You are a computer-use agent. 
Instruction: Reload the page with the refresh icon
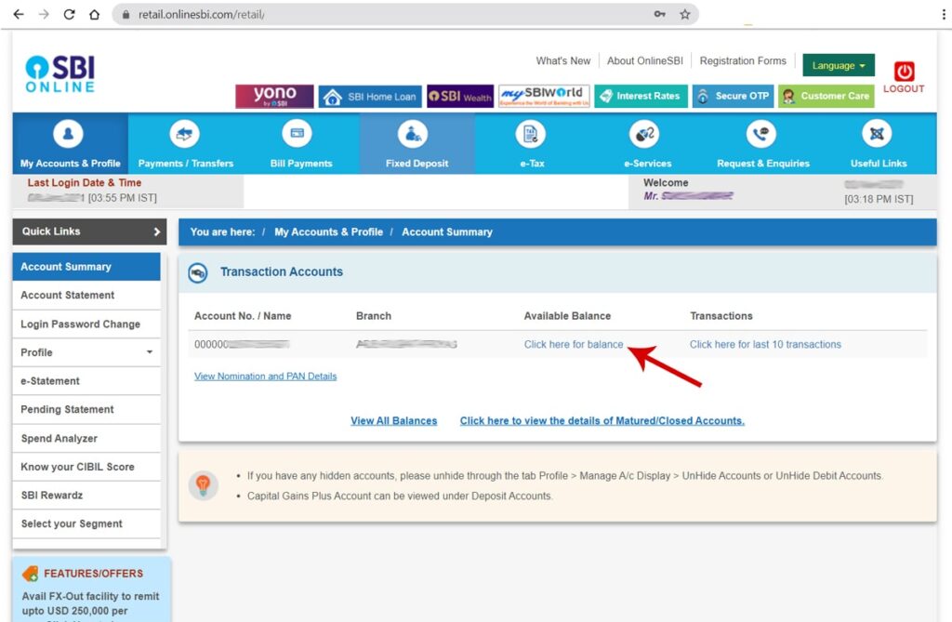69,14
